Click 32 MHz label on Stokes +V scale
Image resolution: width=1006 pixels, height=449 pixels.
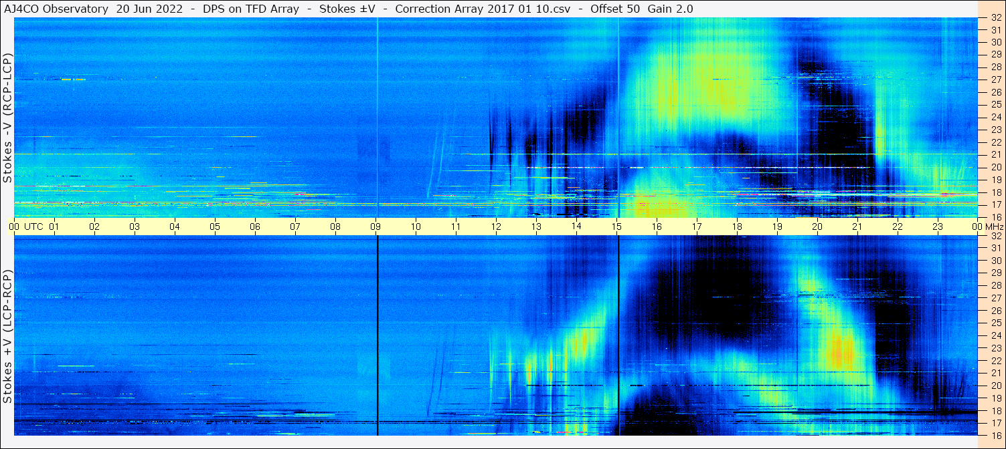pyautogui.click(x=995, y=236)
